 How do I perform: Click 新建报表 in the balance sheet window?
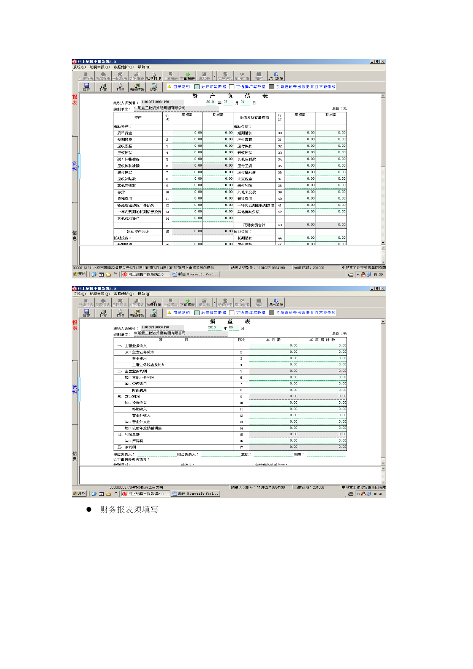coord(86,76)
